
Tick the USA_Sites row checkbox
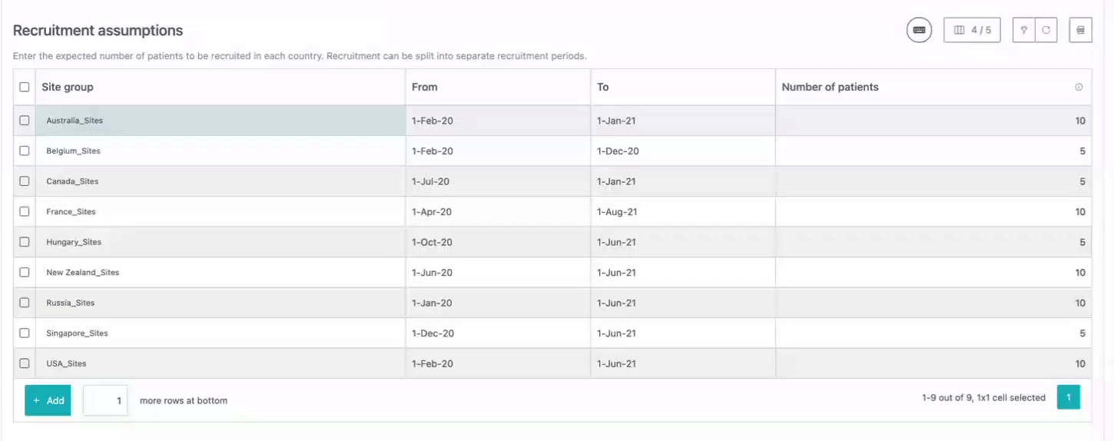pos(25,363)
